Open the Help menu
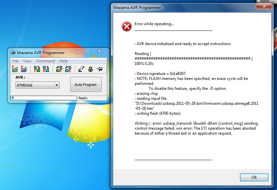Image resolution: width=277 pixels, height=190 pixels. [64, 61]
